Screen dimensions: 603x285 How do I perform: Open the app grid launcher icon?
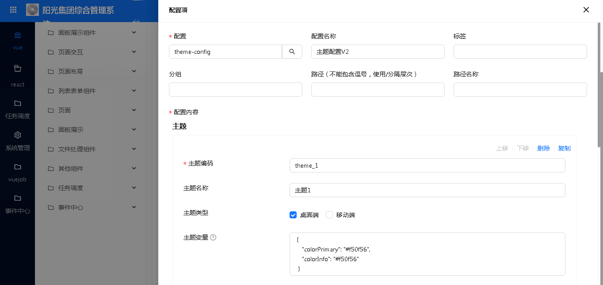(x=13, y=10)
